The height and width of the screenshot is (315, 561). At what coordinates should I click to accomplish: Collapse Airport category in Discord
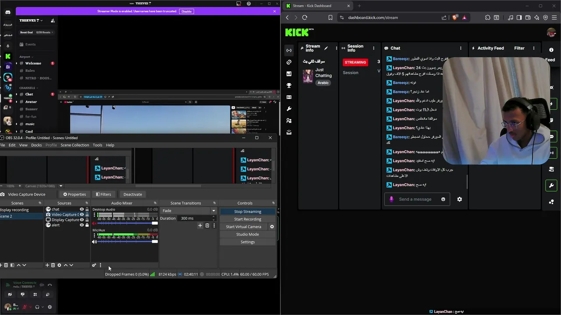click(x=26, y=57)
